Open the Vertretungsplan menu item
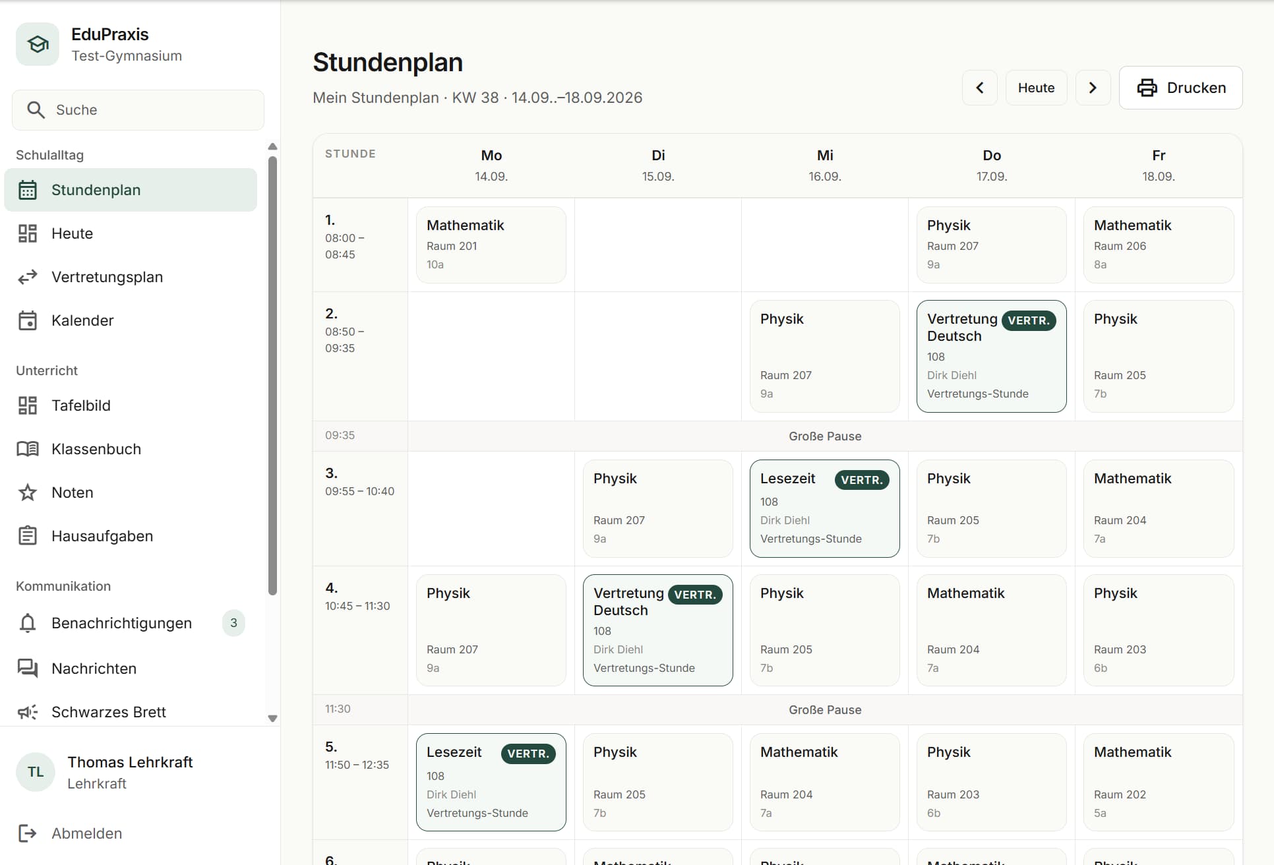The height and width of the screenshot is (865, 1274). click(131, 277)
